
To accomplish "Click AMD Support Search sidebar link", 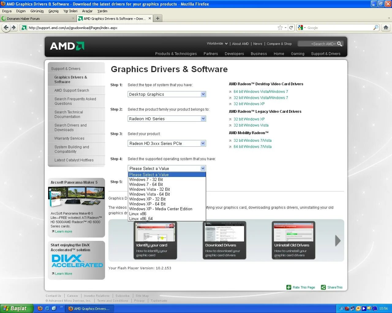I will coord(72,90).
